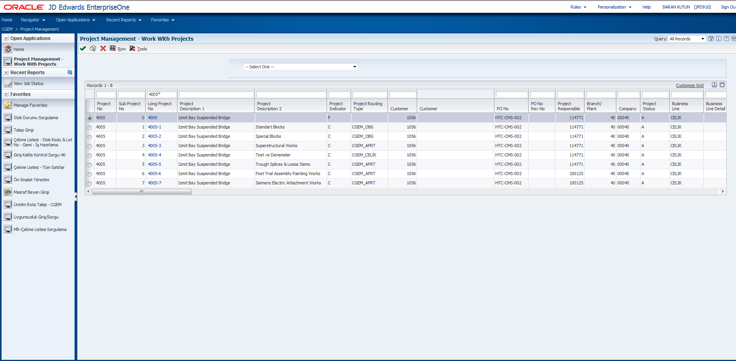Screen dimensions: 736x361
Task: Click the Project Description 1 filter field
Action: tap(216, 94)
